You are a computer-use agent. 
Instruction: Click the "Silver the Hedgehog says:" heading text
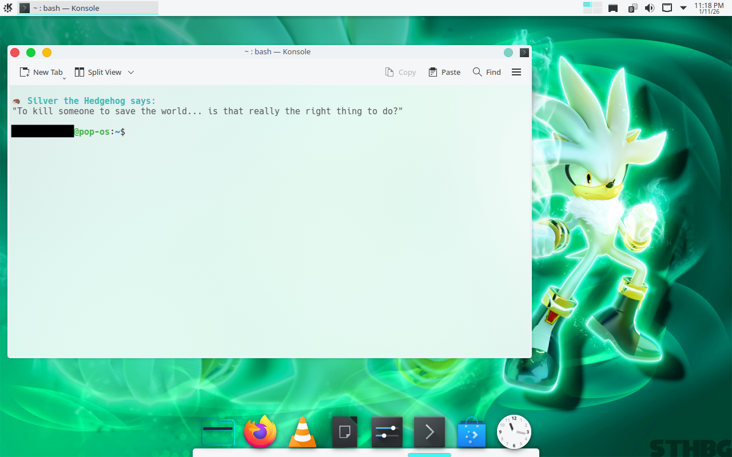pos(91,101)
